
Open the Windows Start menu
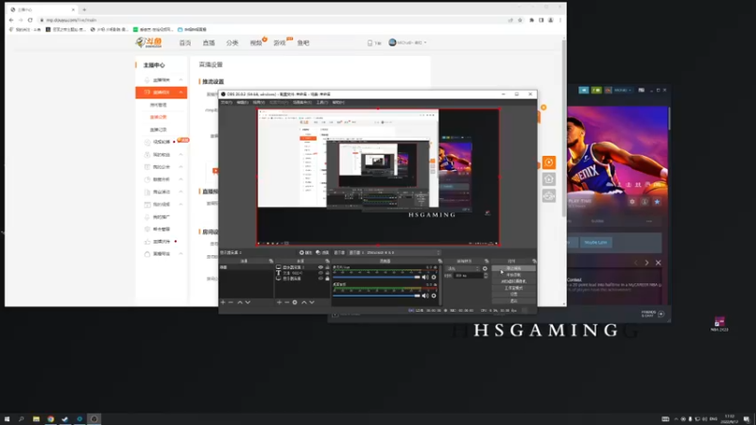(x=7, y=419)
